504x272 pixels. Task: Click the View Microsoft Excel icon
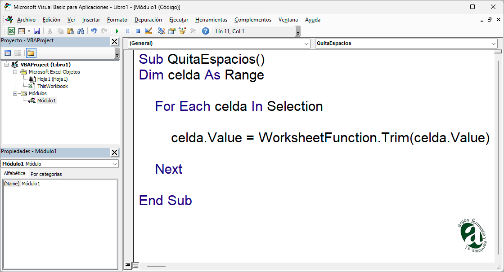11,31
